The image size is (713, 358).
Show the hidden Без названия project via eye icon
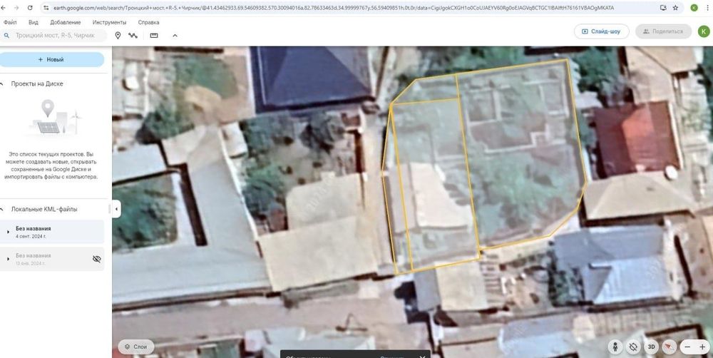tap(96, 259)
